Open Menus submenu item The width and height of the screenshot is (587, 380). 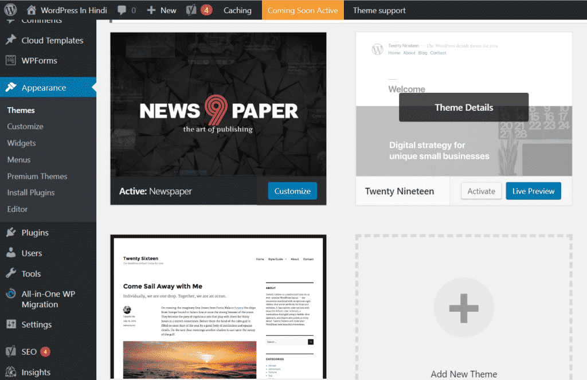click(19, 159)
